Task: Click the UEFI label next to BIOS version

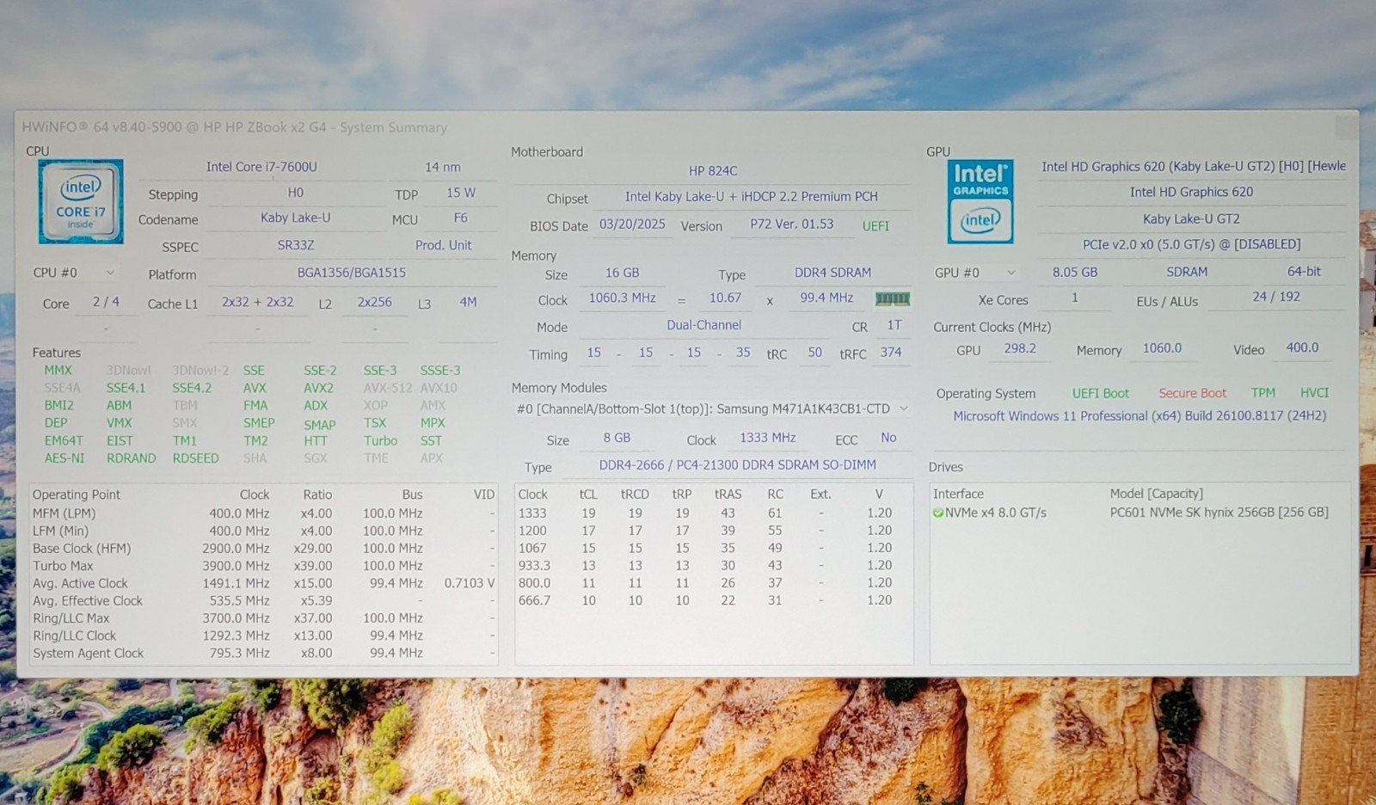Action: click(875, 226)
